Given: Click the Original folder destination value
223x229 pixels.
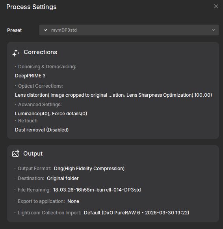Looking at the screenshot, I should click(63, 178).
